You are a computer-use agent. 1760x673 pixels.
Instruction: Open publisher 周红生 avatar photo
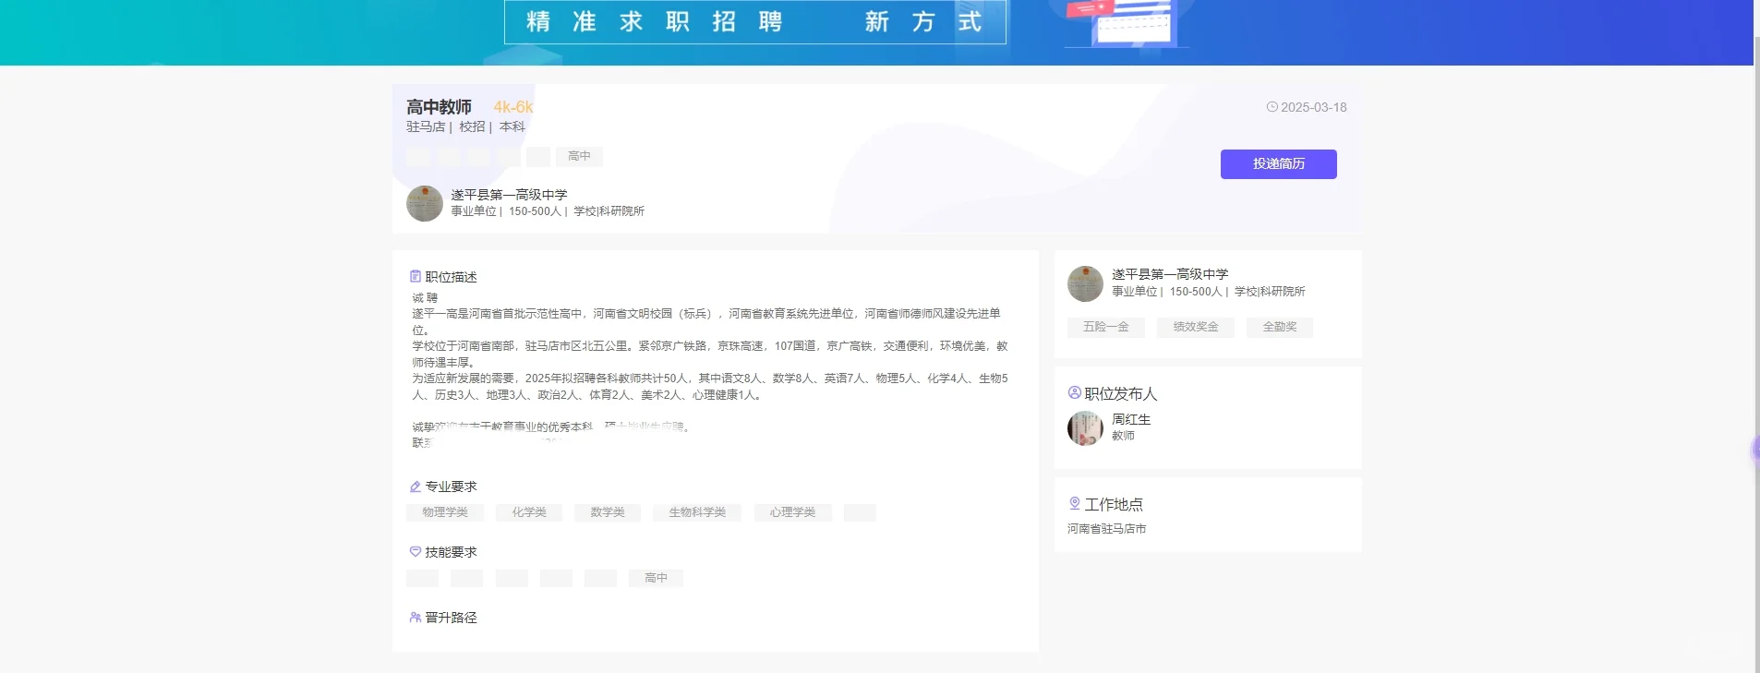[x=1085, y=427]
